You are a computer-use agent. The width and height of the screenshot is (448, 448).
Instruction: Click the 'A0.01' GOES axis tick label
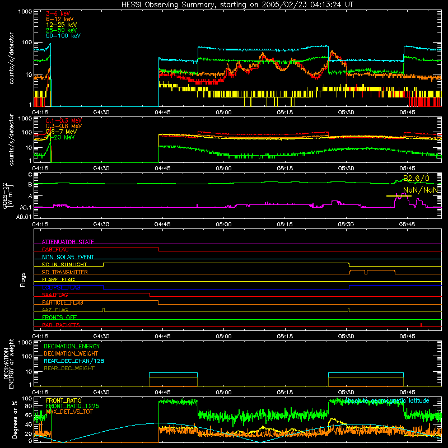pos(24,217)
